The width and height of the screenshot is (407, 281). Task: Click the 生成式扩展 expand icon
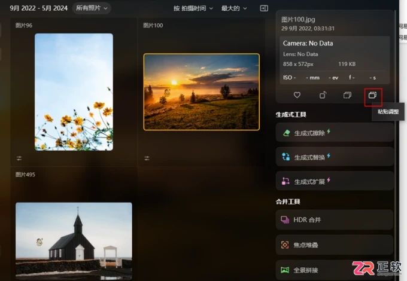[285, 181]
